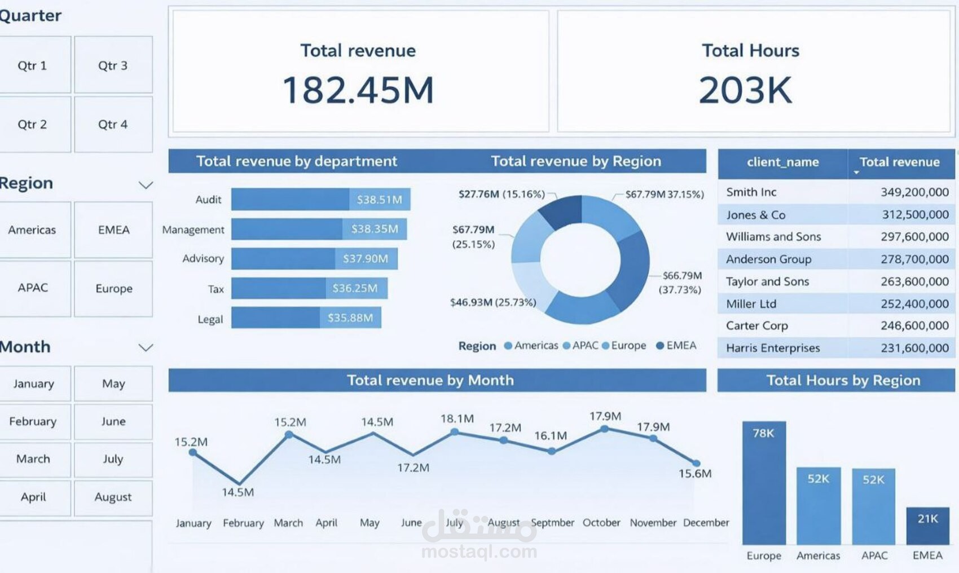The width and height of the screenshot is (959, 573).
Task: Select Europe in the Region slicer
Action: point(112,288)
